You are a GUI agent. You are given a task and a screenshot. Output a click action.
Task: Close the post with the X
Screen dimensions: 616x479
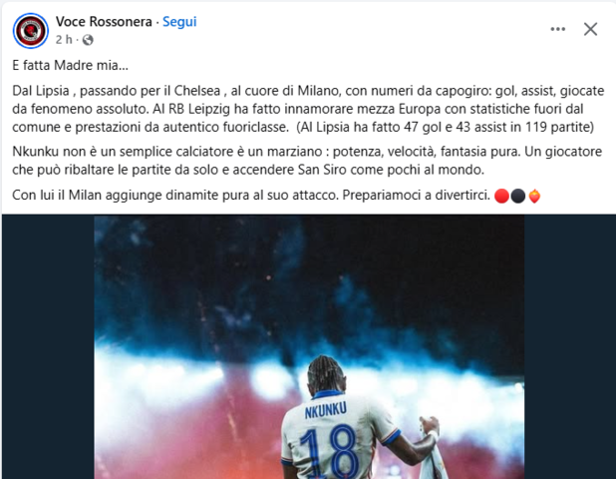click(590, 29)
